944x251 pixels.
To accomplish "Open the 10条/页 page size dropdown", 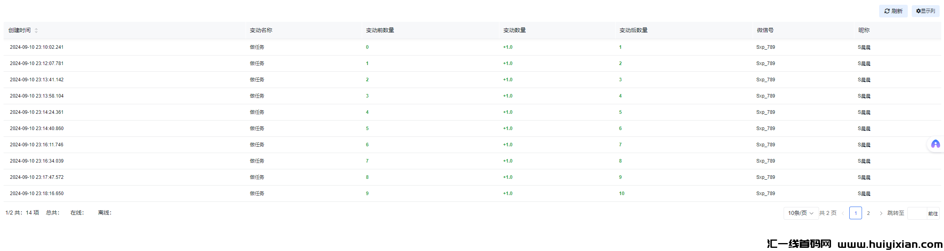I will point(800,213).
